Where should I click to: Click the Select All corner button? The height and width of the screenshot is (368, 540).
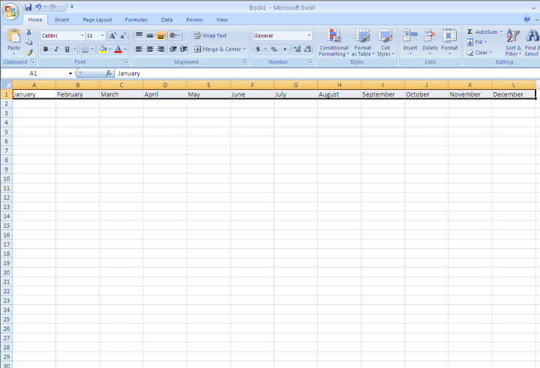[6, 85]
